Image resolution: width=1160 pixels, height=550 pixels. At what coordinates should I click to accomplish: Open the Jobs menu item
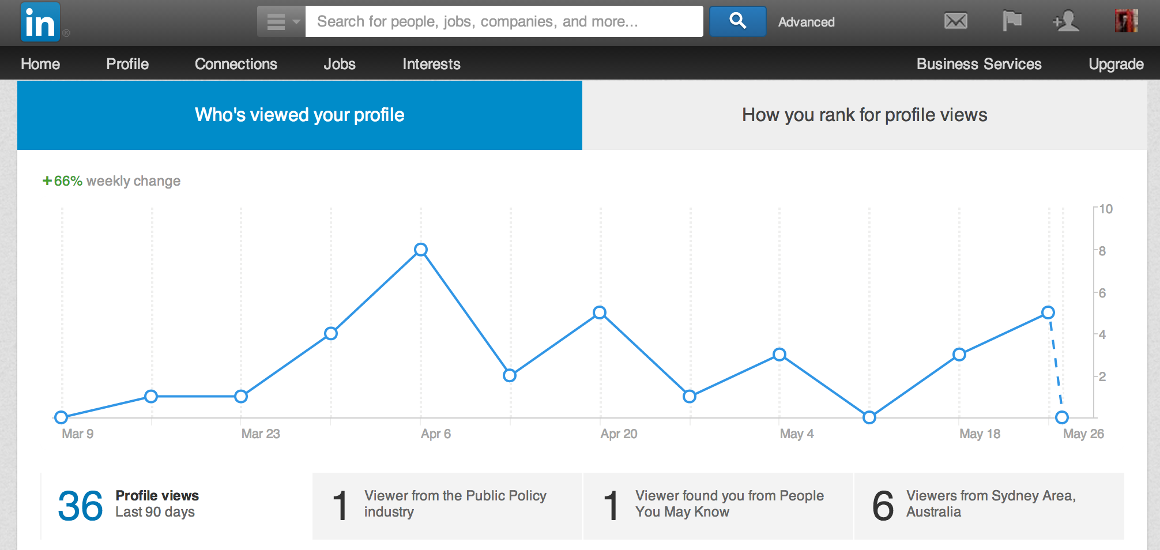click(340, 64)
